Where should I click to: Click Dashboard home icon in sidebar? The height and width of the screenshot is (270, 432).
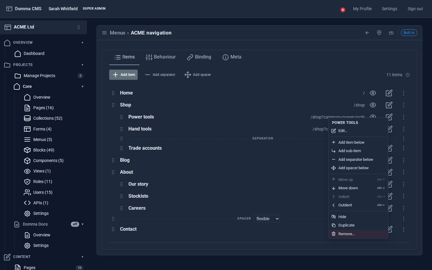[x=18, y=54]
